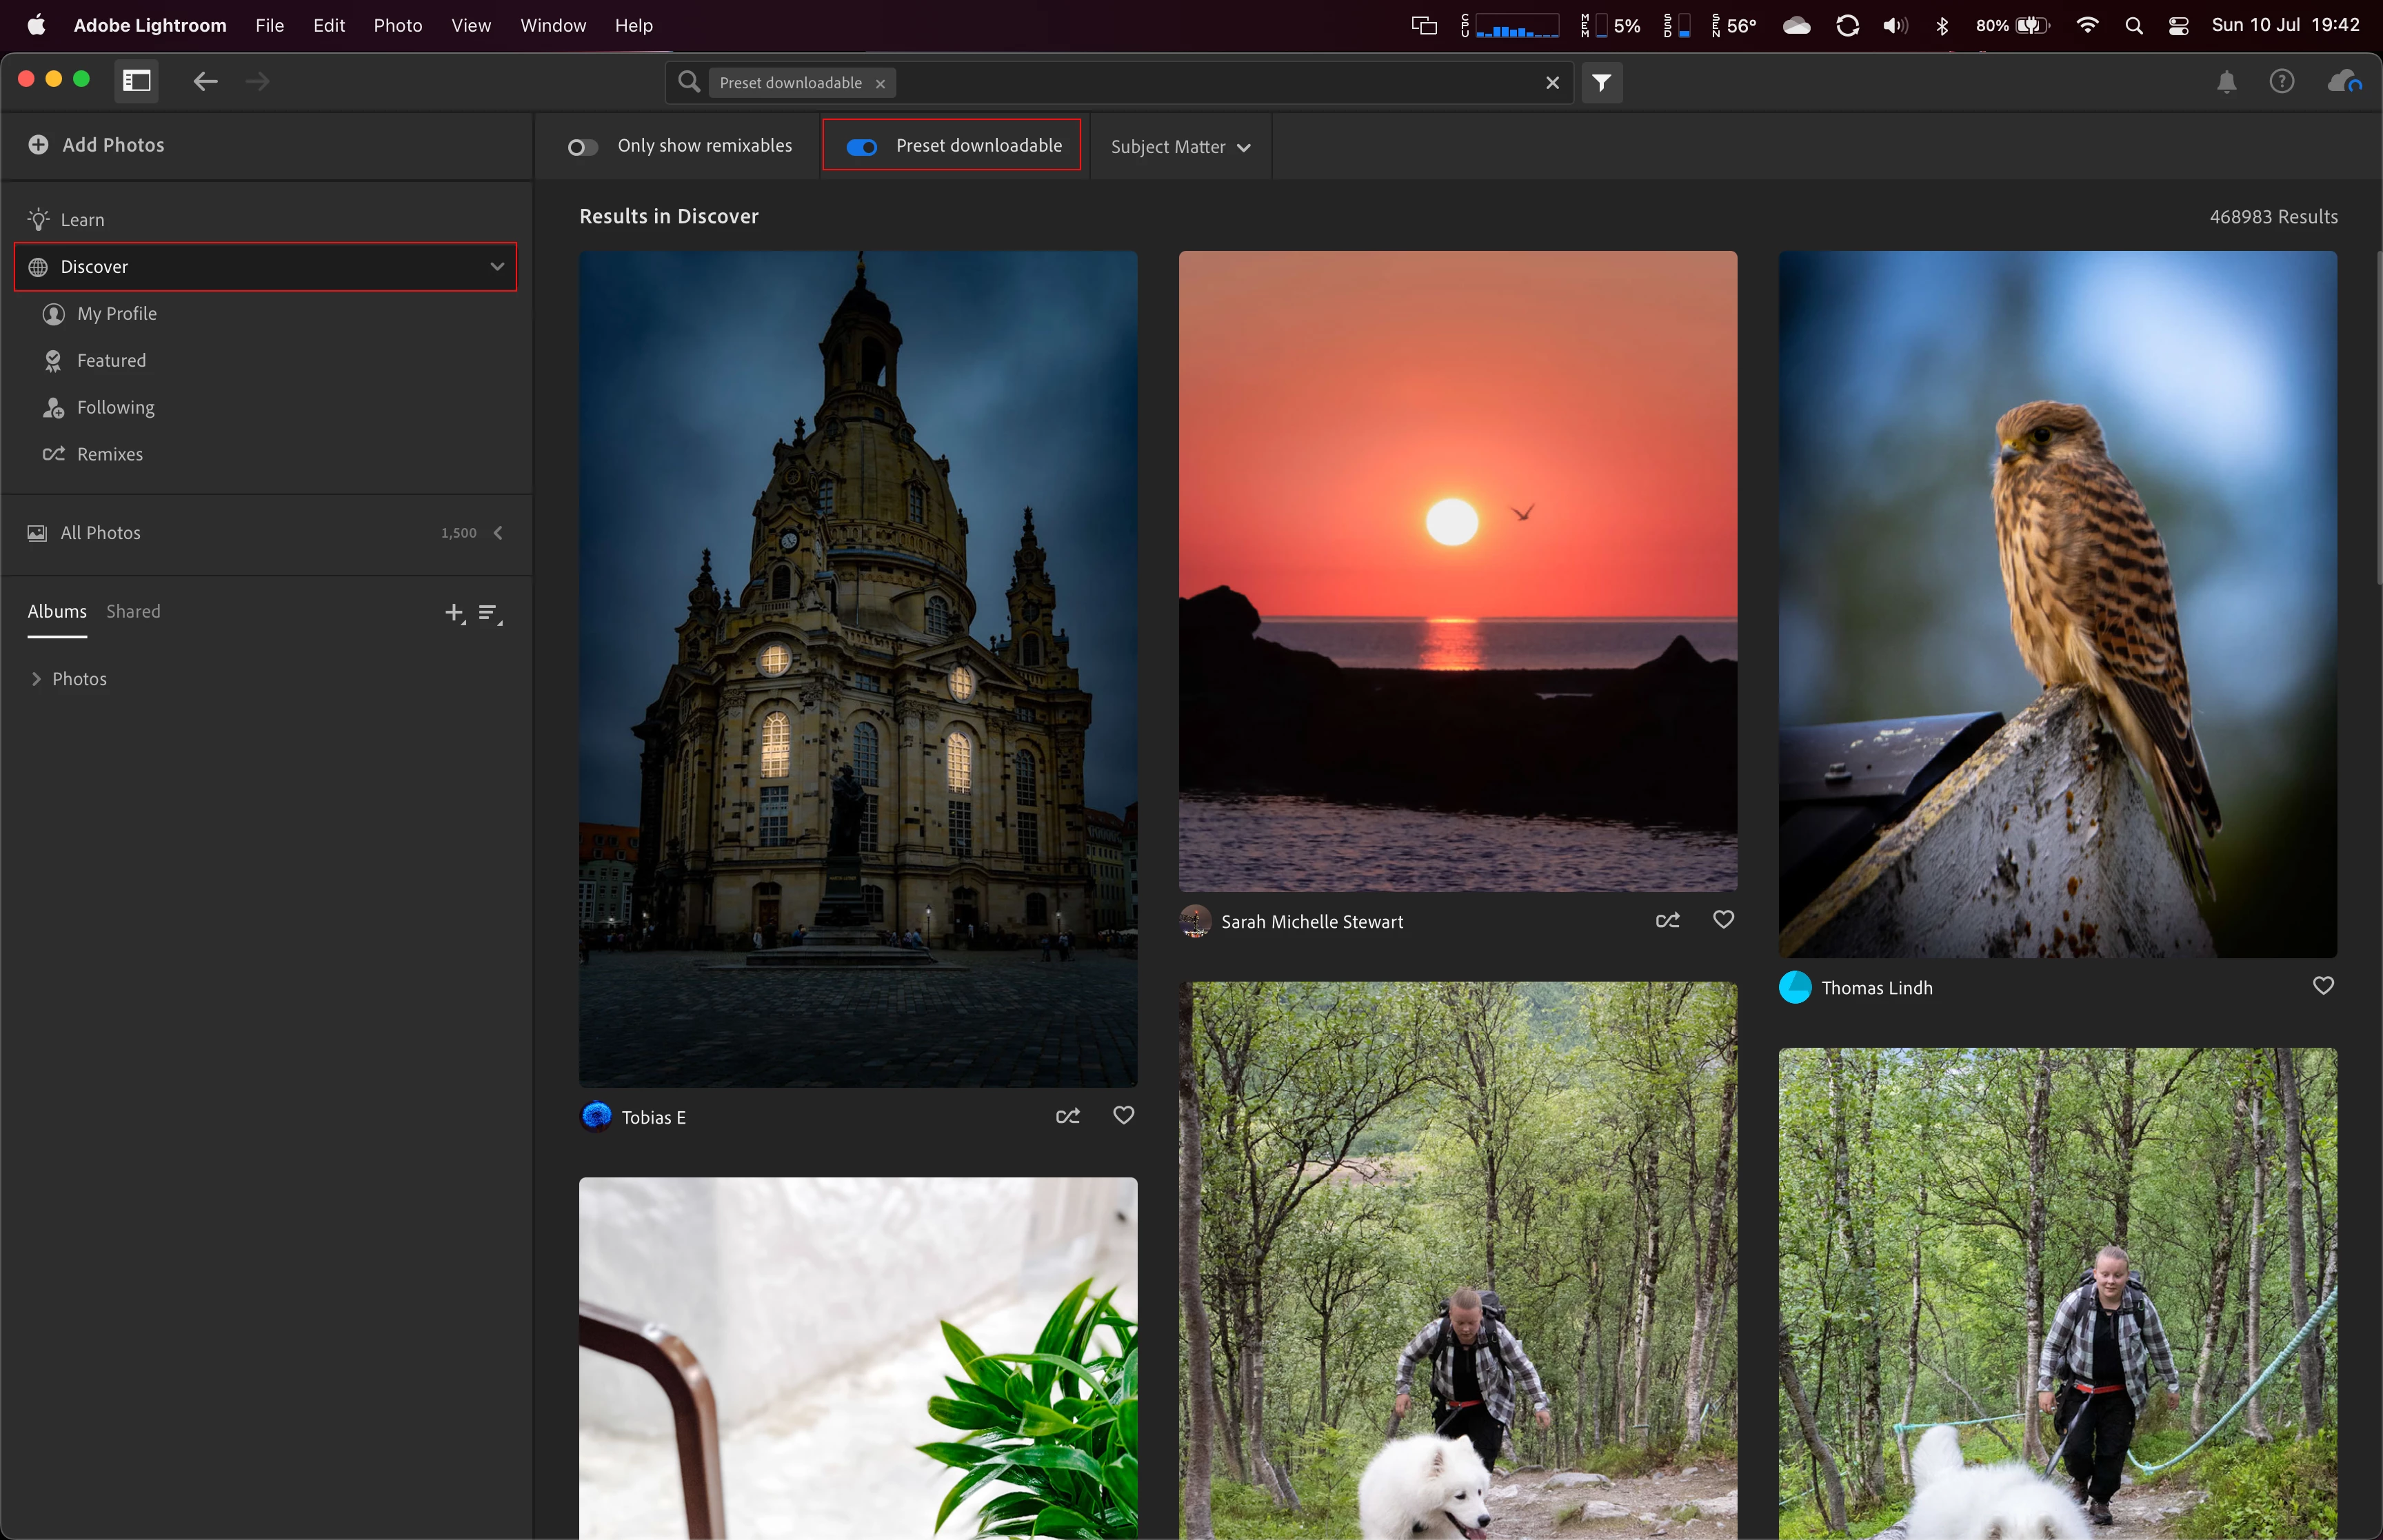Click the back navigation arrow
The image size is (2383, 1540).
(205, 82)
